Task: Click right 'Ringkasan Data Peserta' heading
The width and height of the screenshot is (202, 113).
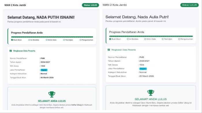Action: tap(124, 50)
